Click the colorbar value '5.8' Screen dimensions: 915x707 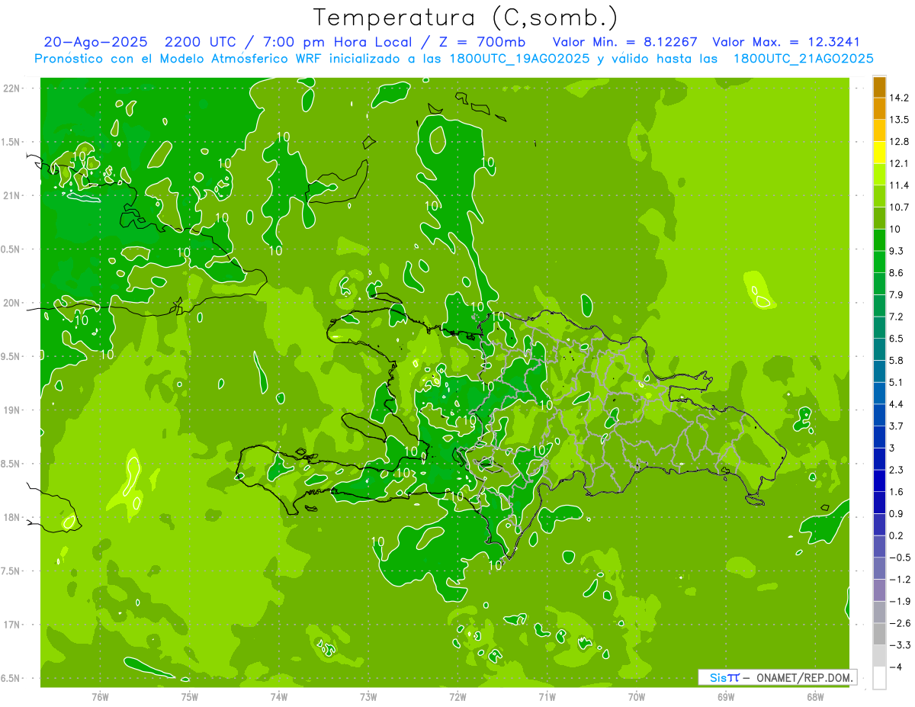pyautogui.click(x=897, y=360)
